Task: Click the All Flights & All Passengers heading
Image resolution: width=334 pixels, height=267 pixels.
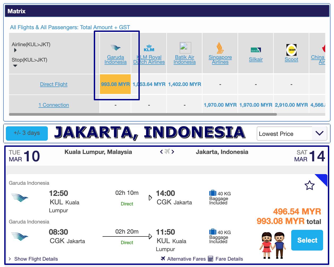Action: pyautogui.click(x=70, y=27)
